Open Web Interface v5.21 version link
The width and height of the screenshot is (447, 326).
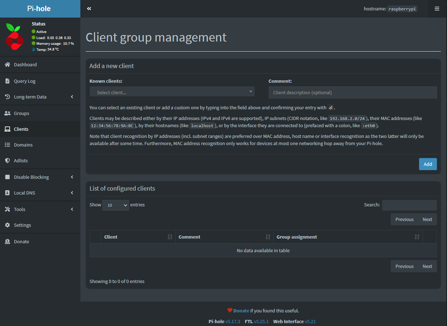310,321
